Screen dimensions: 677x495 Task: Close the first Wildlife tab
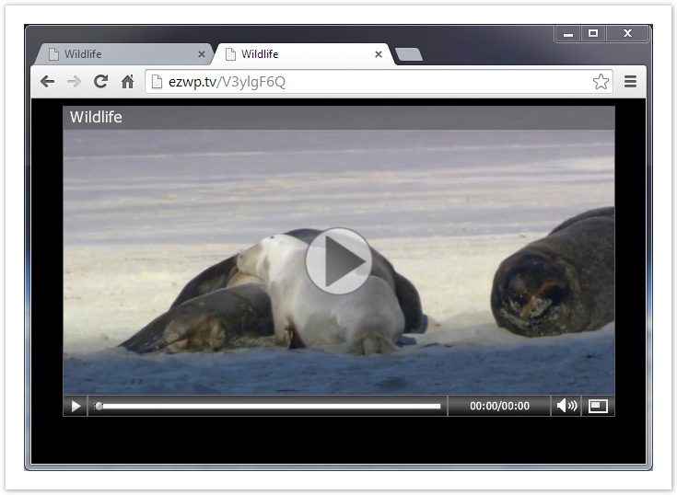tap(201, 54)
